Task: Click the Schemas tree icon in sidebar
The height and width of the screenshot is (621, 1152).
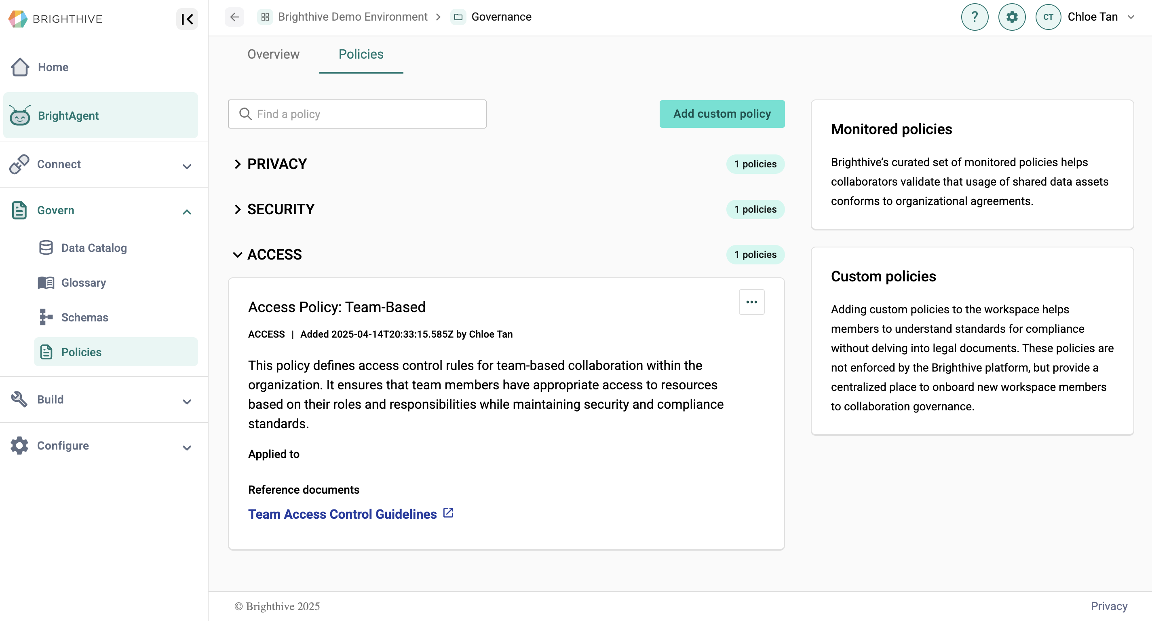Action: [x=46, y=317]
